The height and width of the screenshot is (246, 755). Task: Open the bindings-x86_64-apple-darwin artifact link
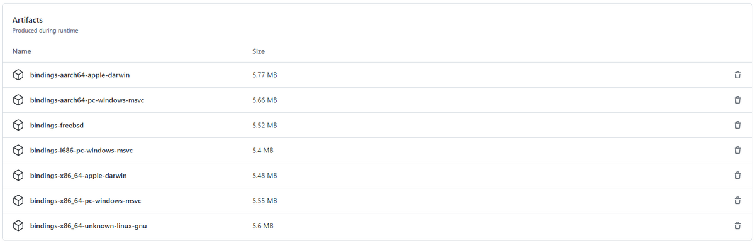[x=79, y=176]
